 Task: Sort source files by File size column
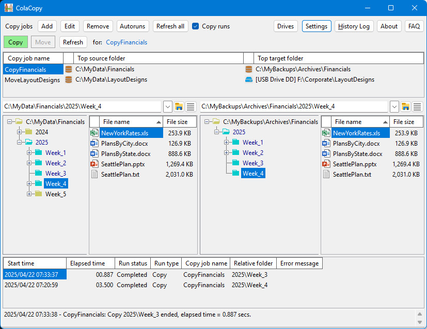click(180, 122)
